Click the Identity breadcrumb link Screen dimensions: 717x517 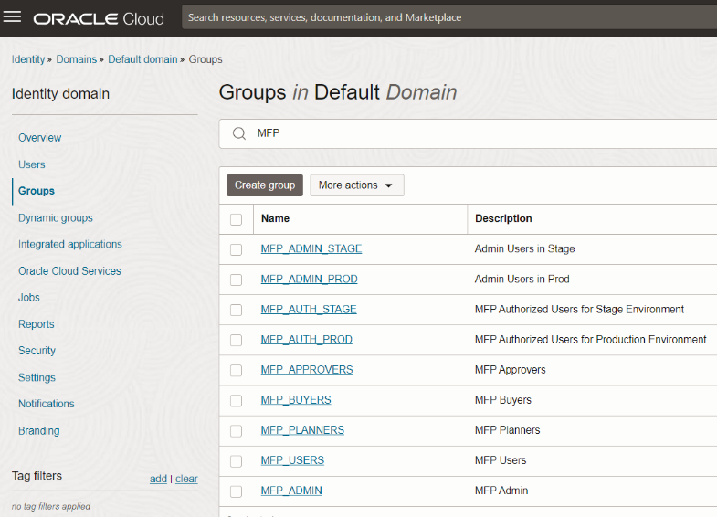point(28,59)
